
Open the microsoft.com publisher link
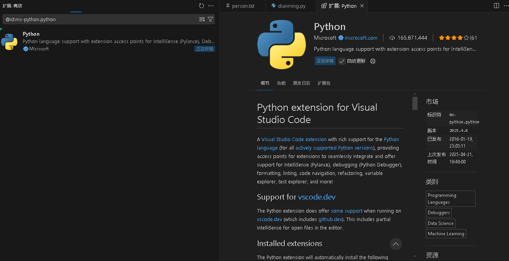pos(361,38)
